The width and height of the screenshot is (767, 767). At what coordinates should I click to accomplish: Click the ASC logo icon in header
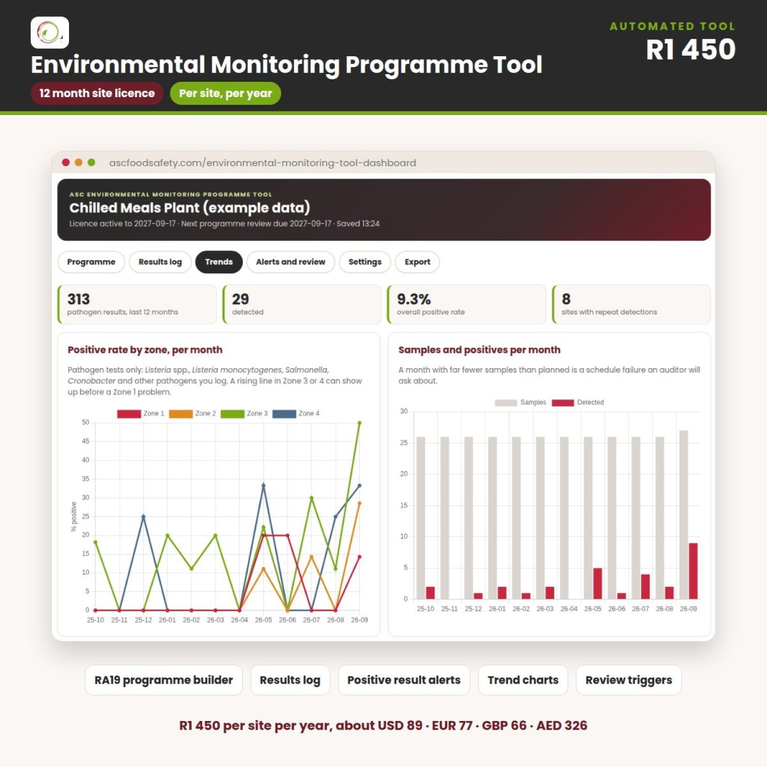pyautogui.click(x=50, y=33)
